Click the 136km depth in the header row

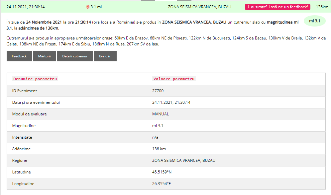tap(322, 7)
